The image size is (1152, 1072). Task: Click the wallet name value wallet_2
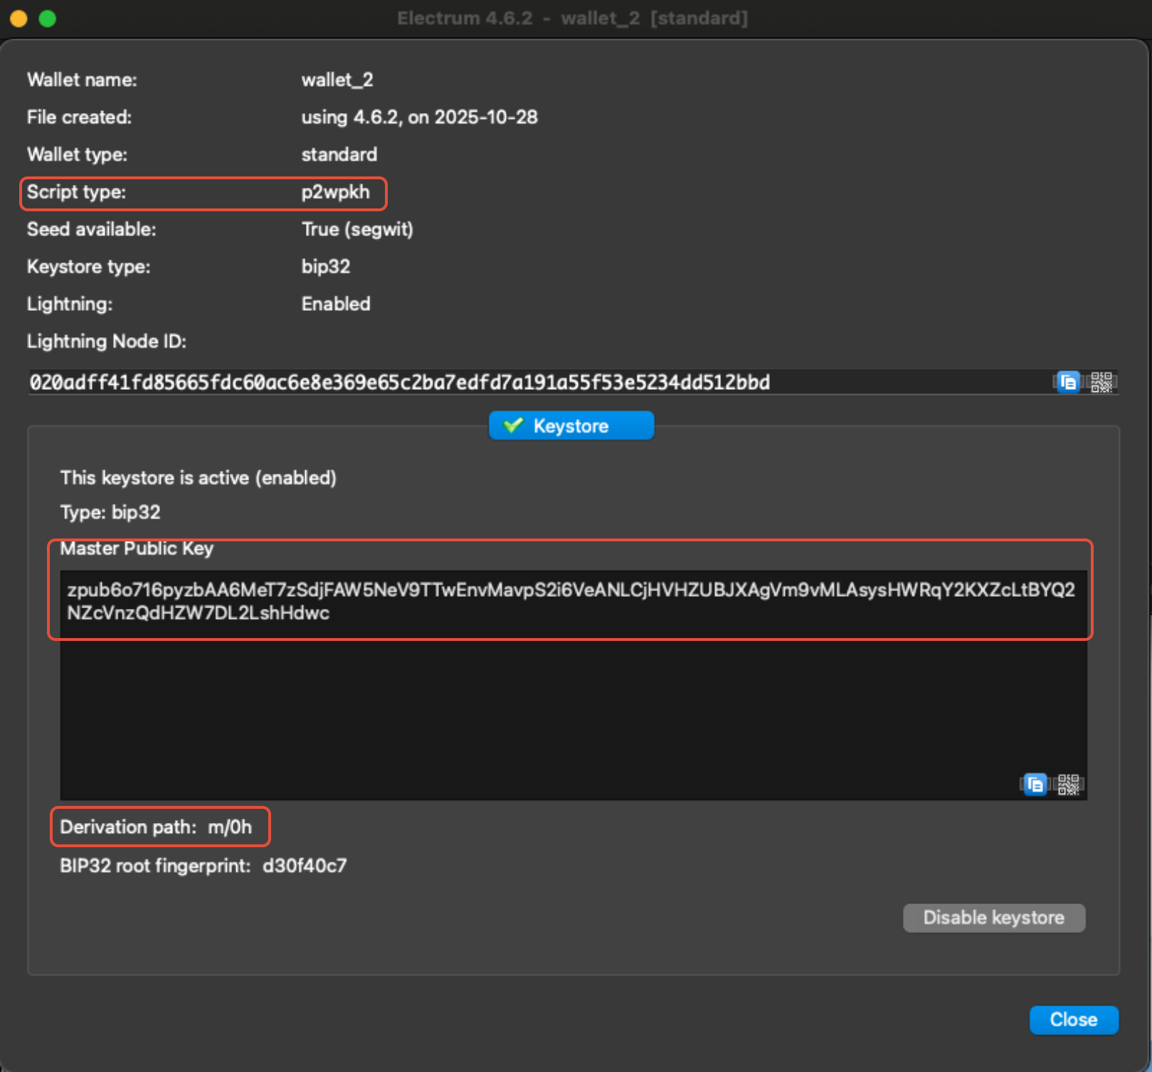pos(337,80)
